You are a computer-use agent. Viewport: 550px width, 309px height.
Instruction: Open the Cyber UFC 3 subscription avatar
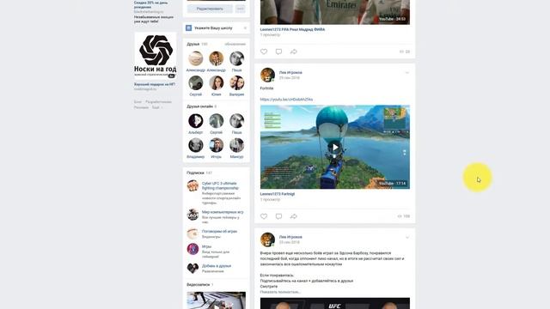click(192, 185)
